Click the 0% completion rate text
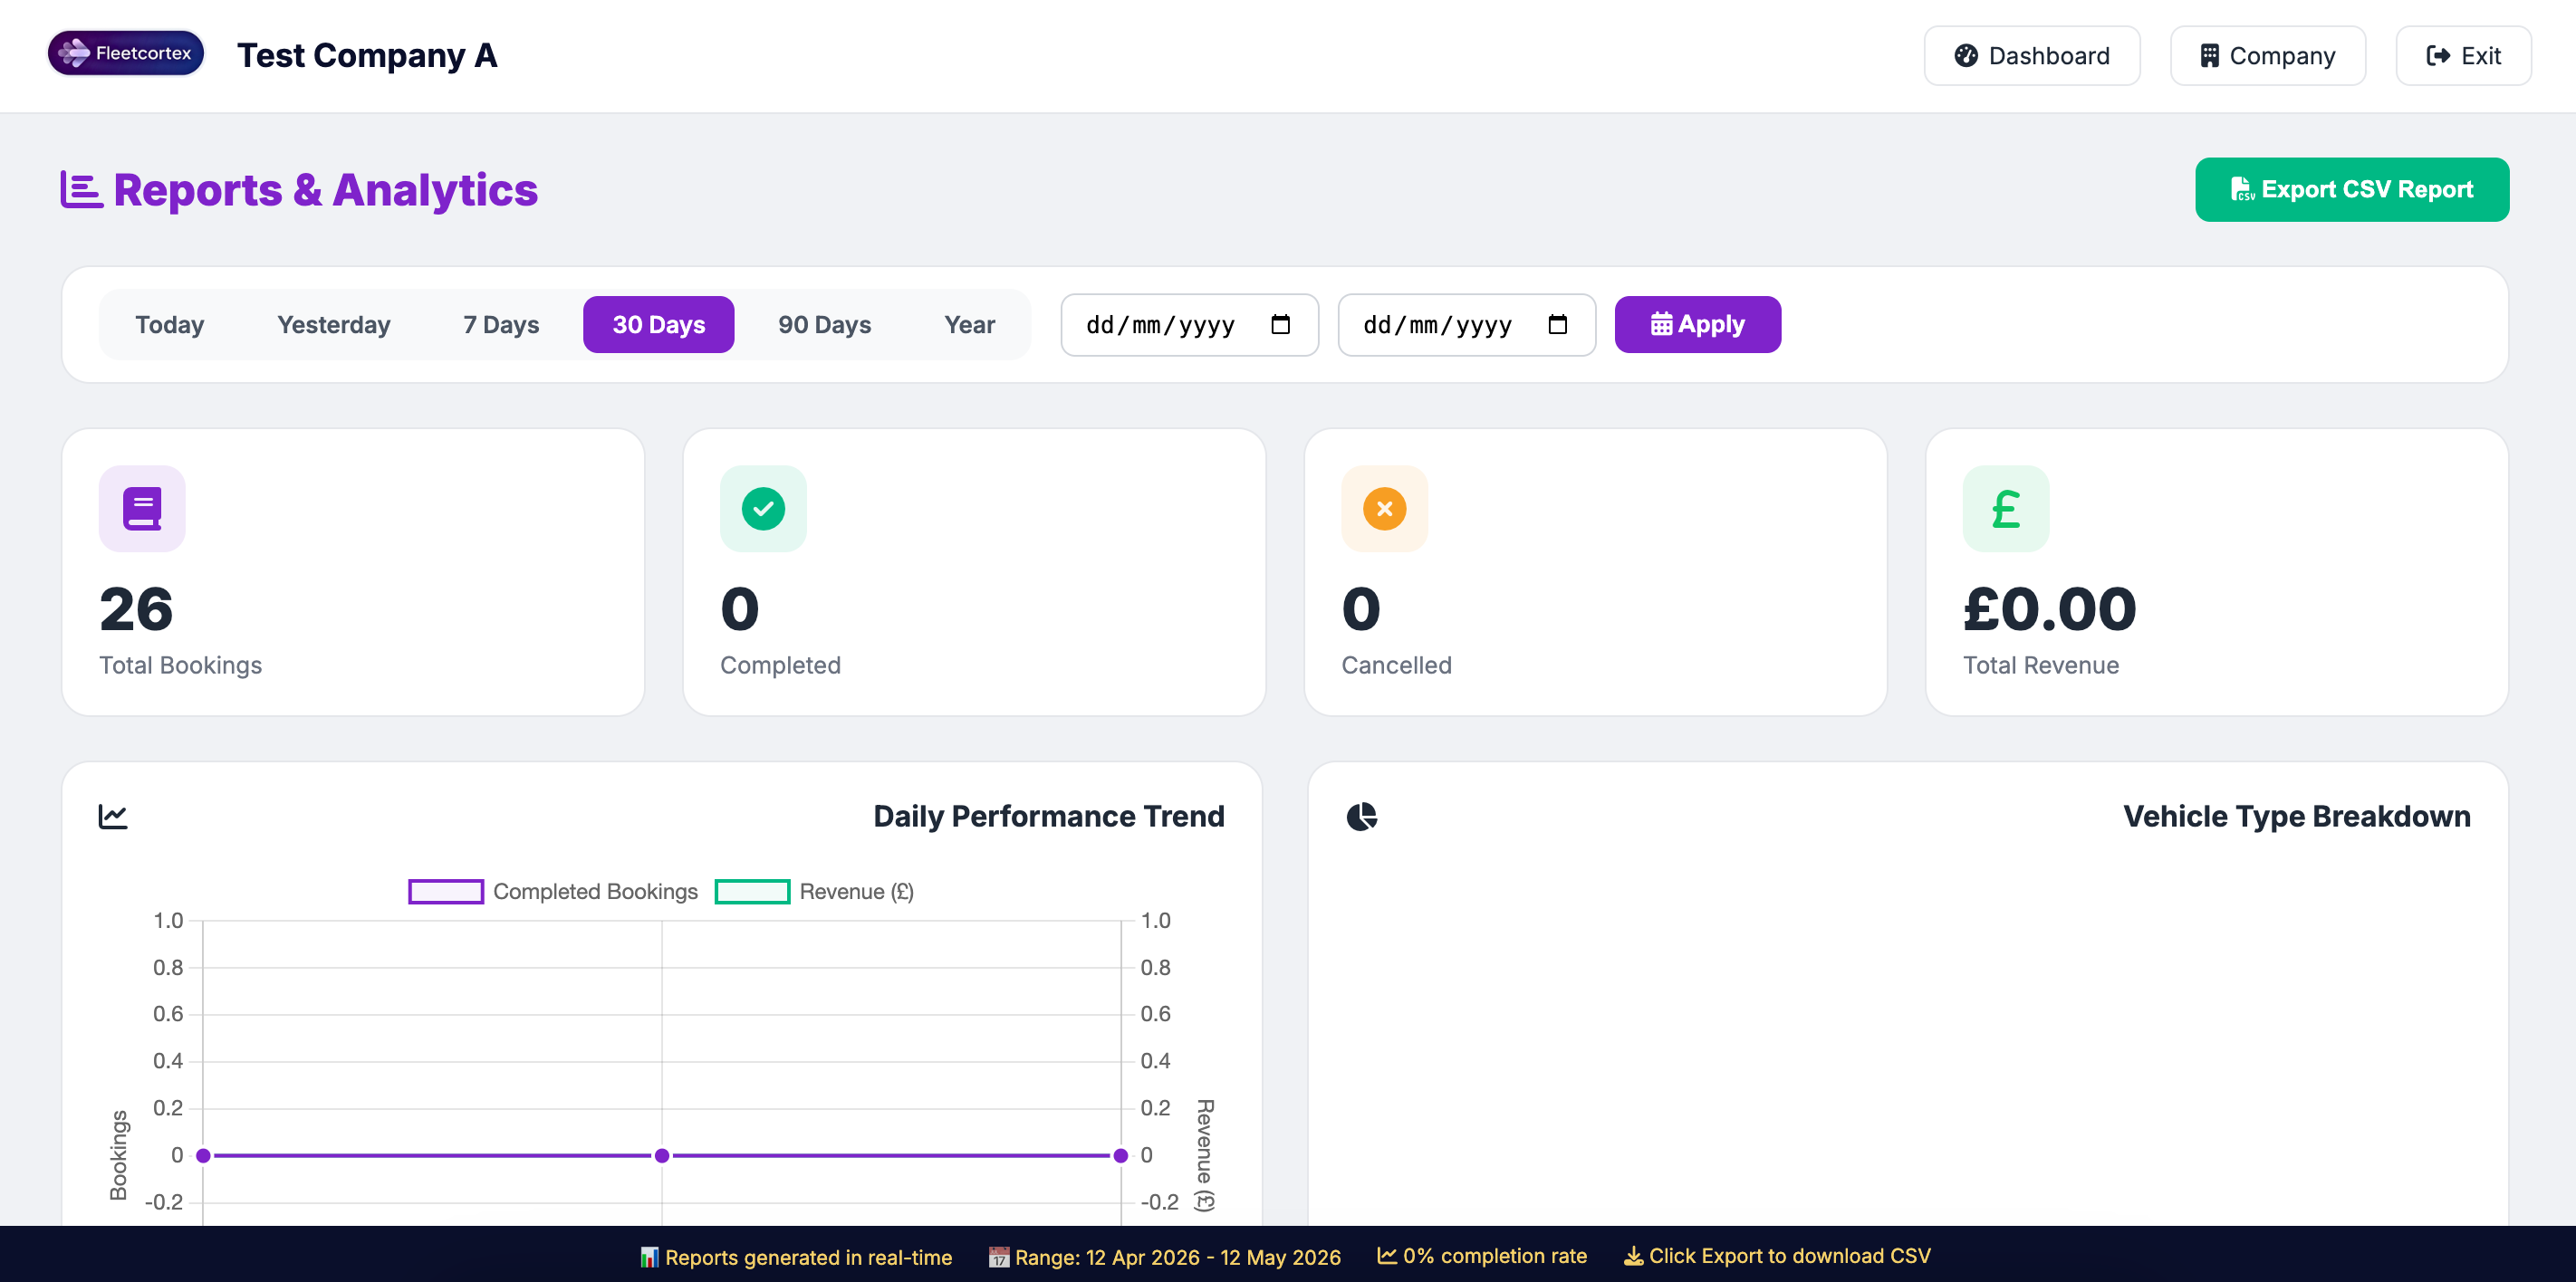 tap(1495, 1256)
